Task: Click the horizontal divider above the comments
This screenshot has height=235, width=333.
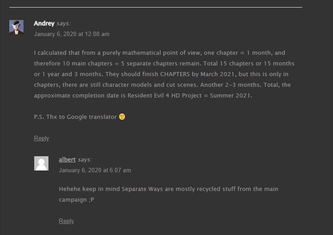Action: [156, 7]
